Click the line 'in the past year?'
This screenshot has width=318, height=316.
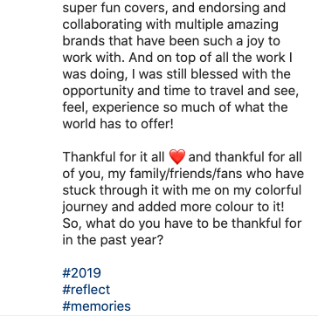[x=113, y=240]
